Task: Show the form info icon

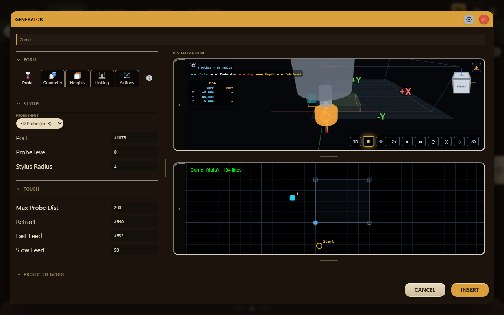Action: [149, 78]
